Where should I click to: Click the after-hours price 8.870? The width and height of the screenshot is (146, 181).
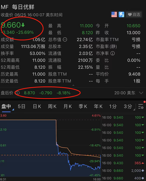pos(29,93)
